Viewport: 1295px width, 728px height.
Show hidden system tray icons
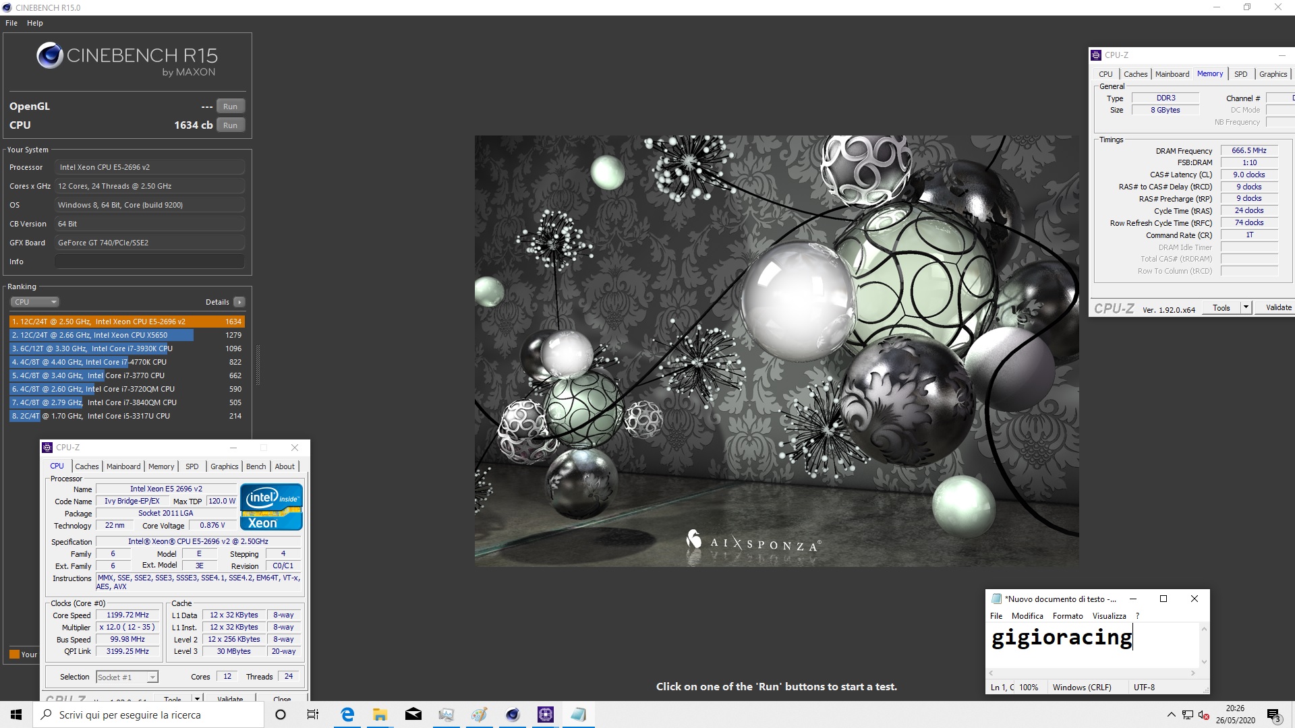(1171, 715)
